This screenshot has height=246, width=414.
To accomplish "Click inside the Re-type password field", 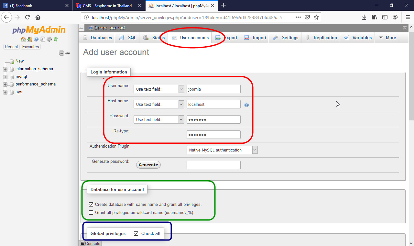I will tap(213, 134).
